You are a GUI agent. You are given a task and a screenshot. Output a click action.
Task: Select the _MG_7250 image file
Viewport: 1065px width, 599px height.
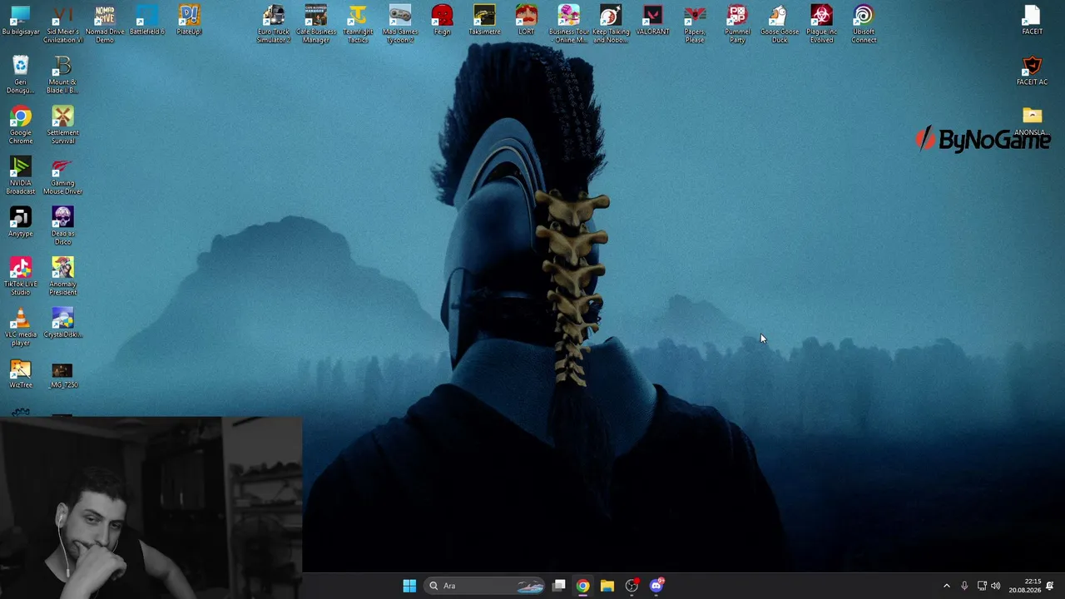62,374
